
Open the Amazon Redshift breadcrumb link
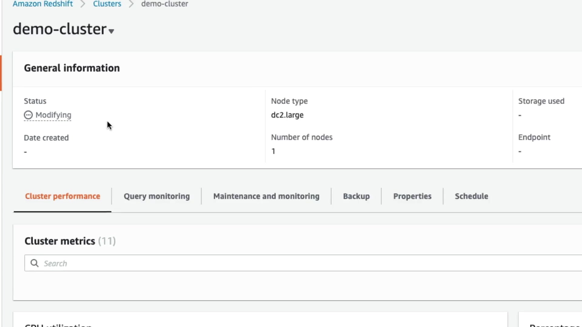(x=43, y=4)
